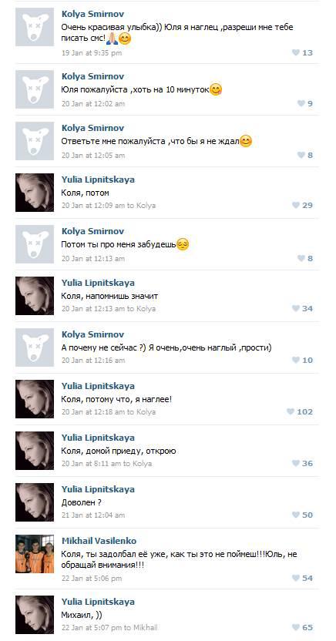Open timestamp "19 Jan at 9:35 pm"
336x641 pixels.
click(92, 52)
